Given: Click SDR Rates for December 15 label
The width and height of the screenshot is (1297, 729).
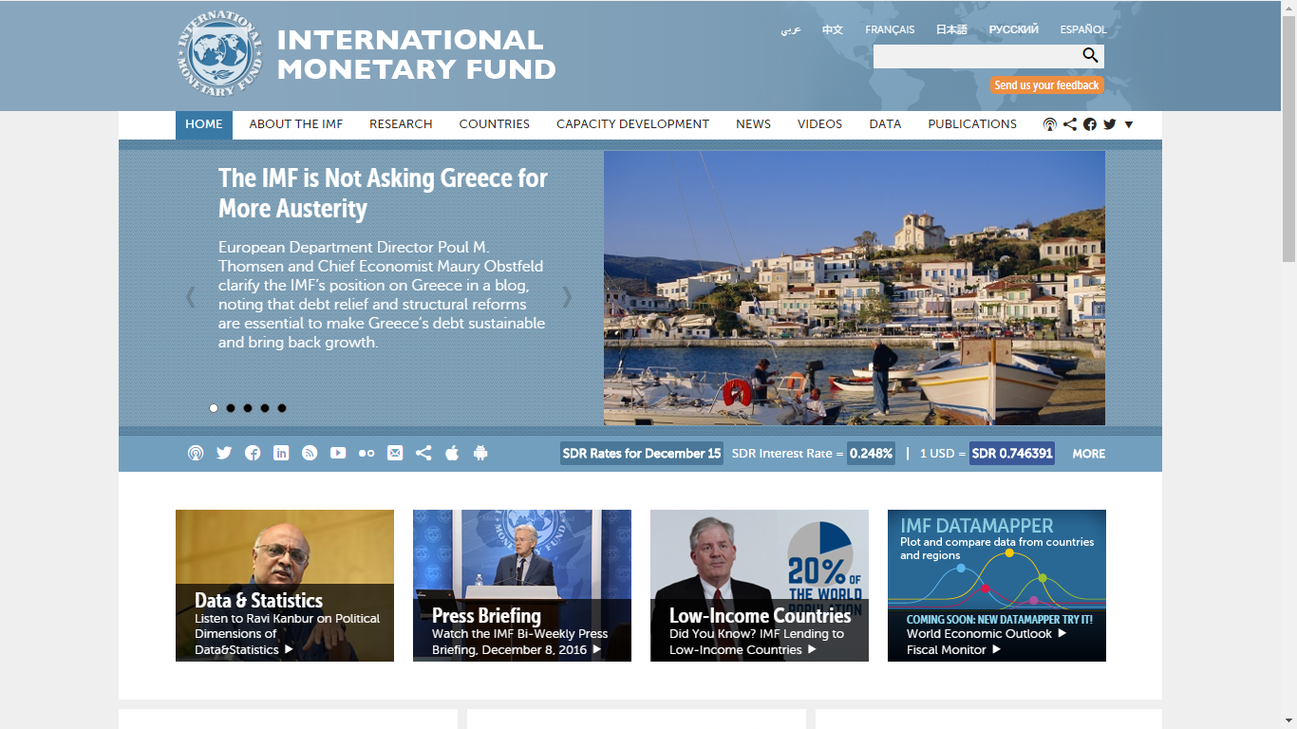Looking at the screenshot, I should pos(642,454).
